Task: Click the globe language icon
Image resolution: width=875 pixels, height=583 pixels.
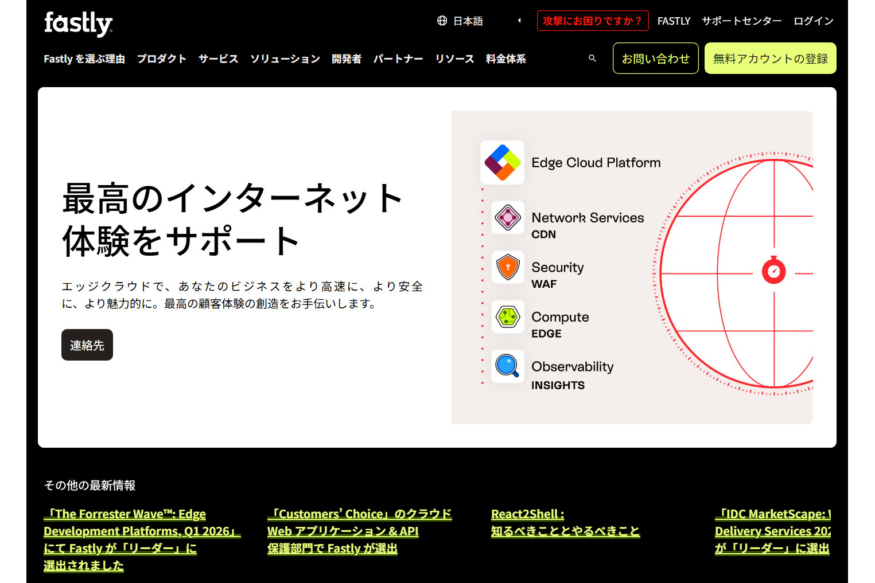Action: (x=442, y=21)
